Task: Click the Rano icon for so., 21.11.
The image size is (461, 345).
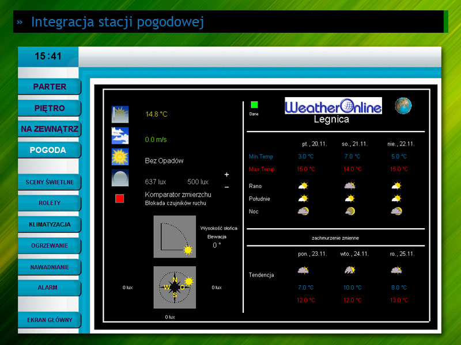Action: click(350, 186)
